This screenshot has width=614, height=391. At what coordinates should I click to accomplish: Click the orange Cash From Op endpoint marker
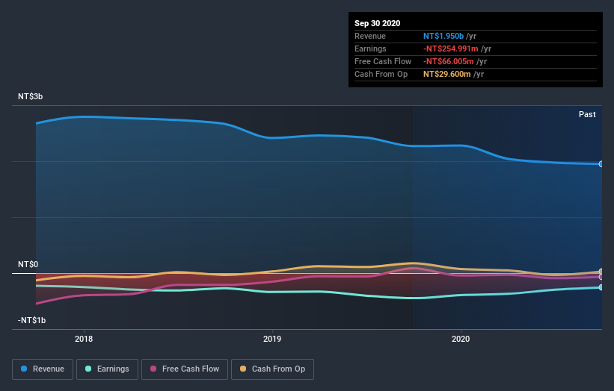click(x=601, y=272)
